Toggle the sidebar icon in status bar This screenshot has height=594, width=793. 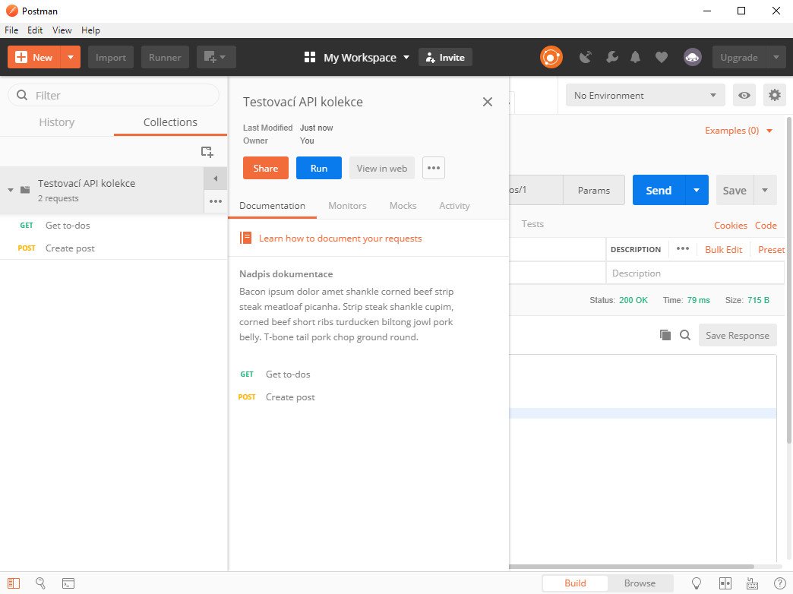point(14,583)
